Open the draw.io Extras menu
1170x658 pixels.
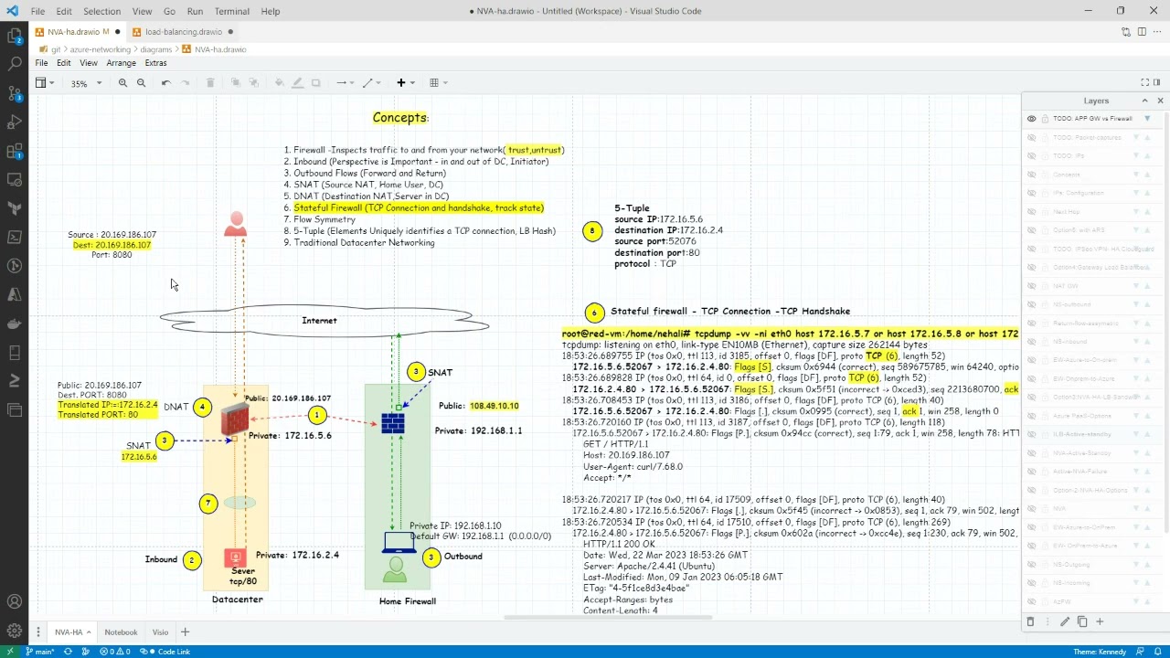pyautogui.click(x=155, y=63)
